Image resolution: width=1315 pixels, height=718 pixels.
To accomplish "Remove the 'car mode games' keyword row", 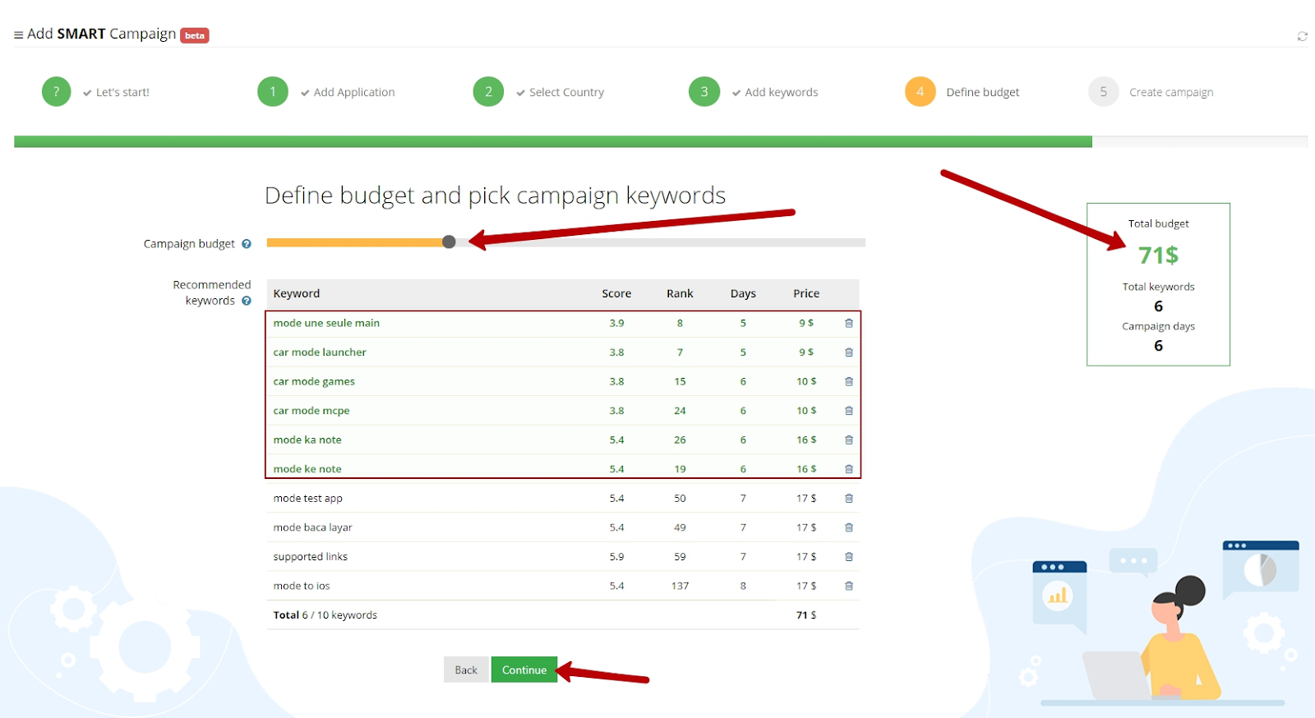I will click(x=849, y=382).
